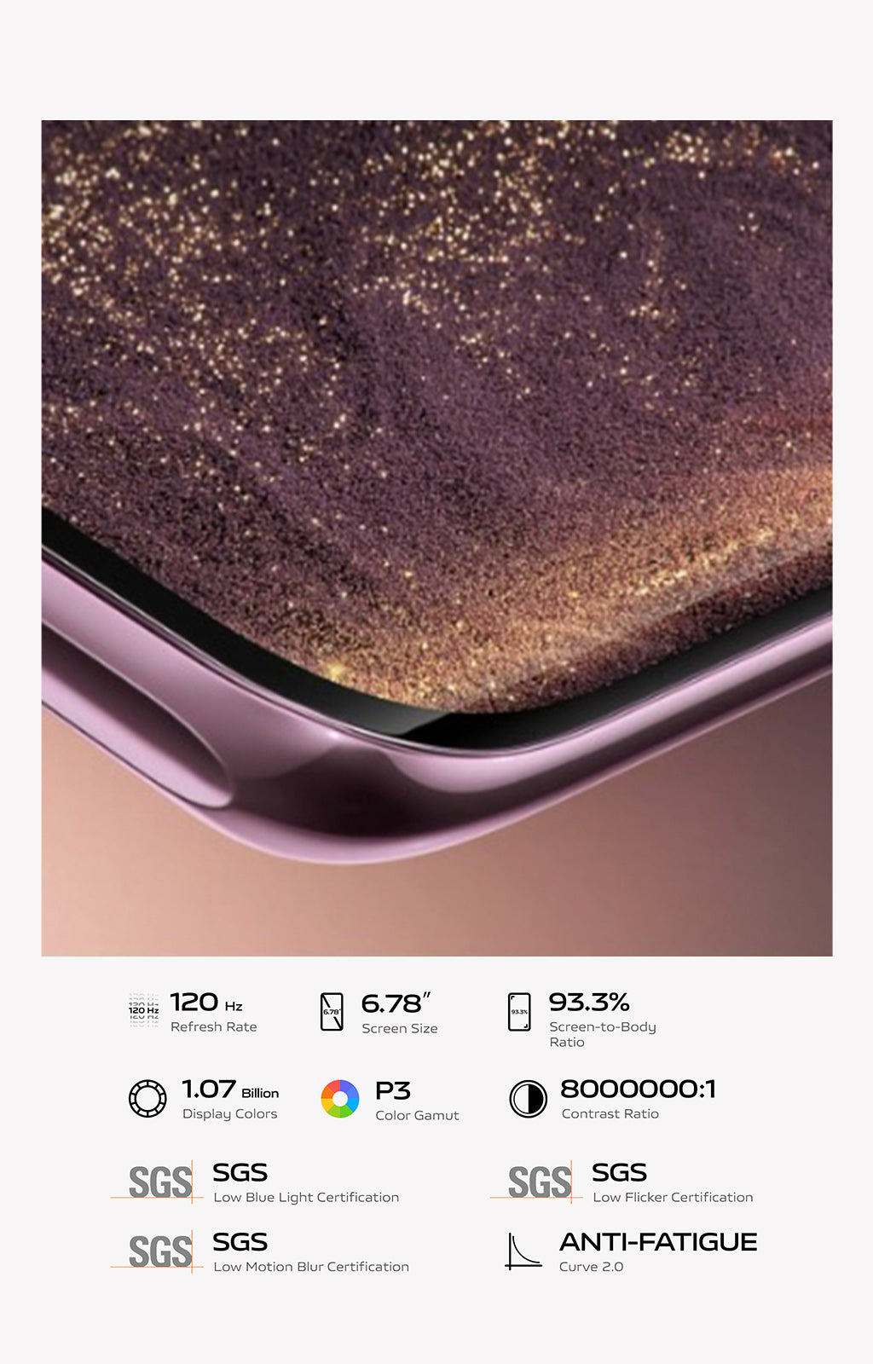Click Low Blue Light Certification text
This screenshot has height=1364, width=873.
click(x=306, y=1197)
